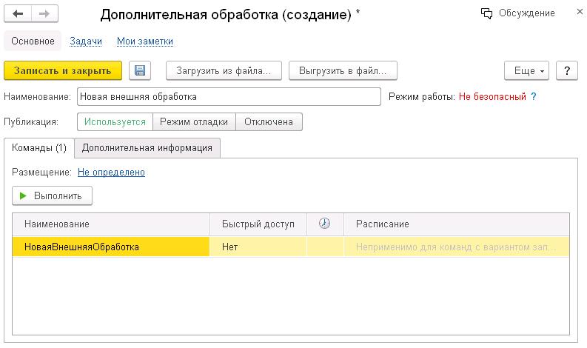This screenshot has width=587, height=348.
Task: Set publication to Отключена
Action: pyautogui.click(x=269, y=121)
